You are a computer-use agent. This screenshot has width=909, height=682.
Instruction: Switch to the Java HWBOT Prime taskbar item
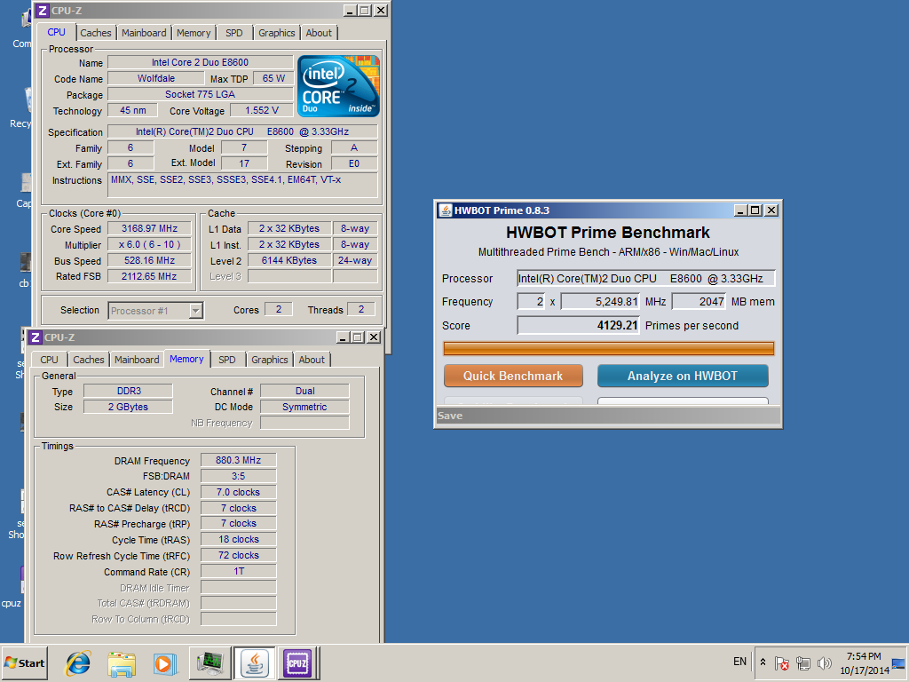[x=254, y=662]
